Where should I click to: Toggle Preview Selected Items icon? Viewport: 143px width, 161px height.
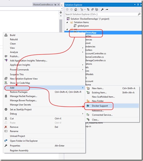(107, 10)
